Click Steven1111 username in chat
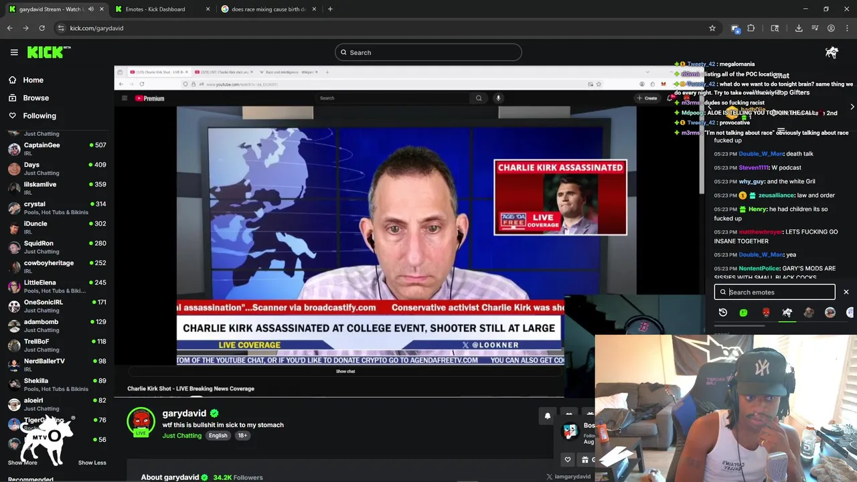Viewport: 857px width, 482px height. point(753,167)
